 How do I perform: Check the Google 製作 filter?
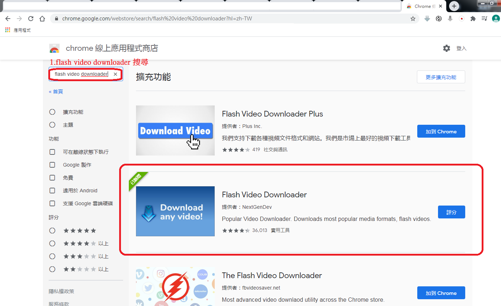pyautogui.click(x=52, y=165)
